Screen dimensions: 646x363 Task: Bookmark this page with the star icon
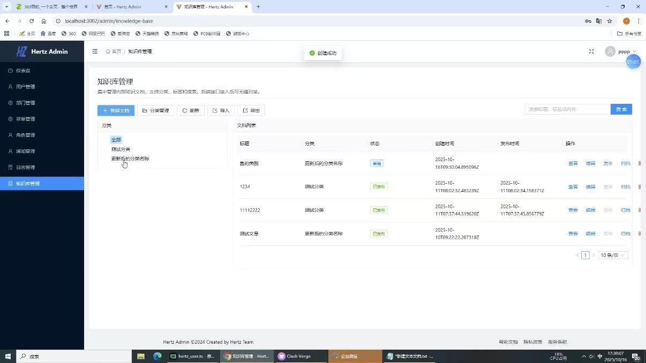(610, 21)
